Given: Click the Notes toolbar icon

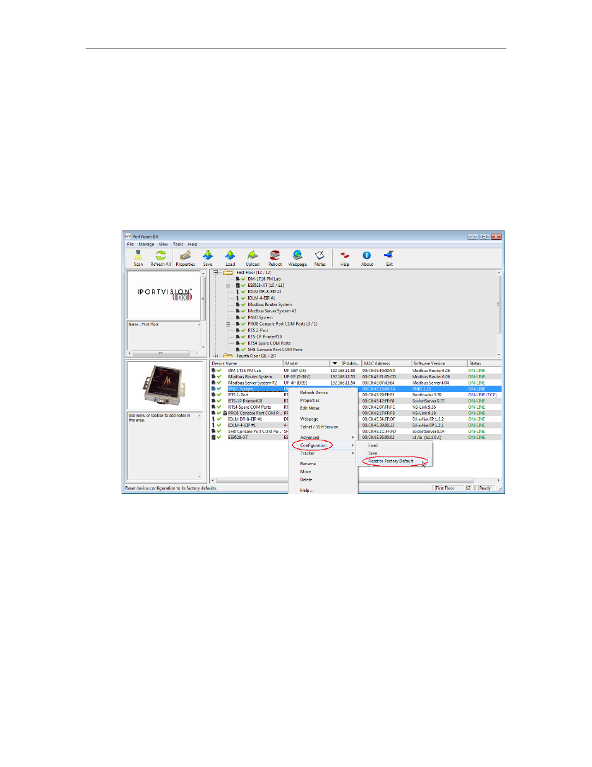Looking at the screenshot, I should (320, 255).
